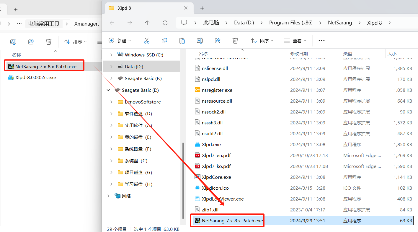Click the Copy icon in Xlpd 8 toolbar
Image resolution: width=418 pixels, height=232 pixels.
[164, 41]
